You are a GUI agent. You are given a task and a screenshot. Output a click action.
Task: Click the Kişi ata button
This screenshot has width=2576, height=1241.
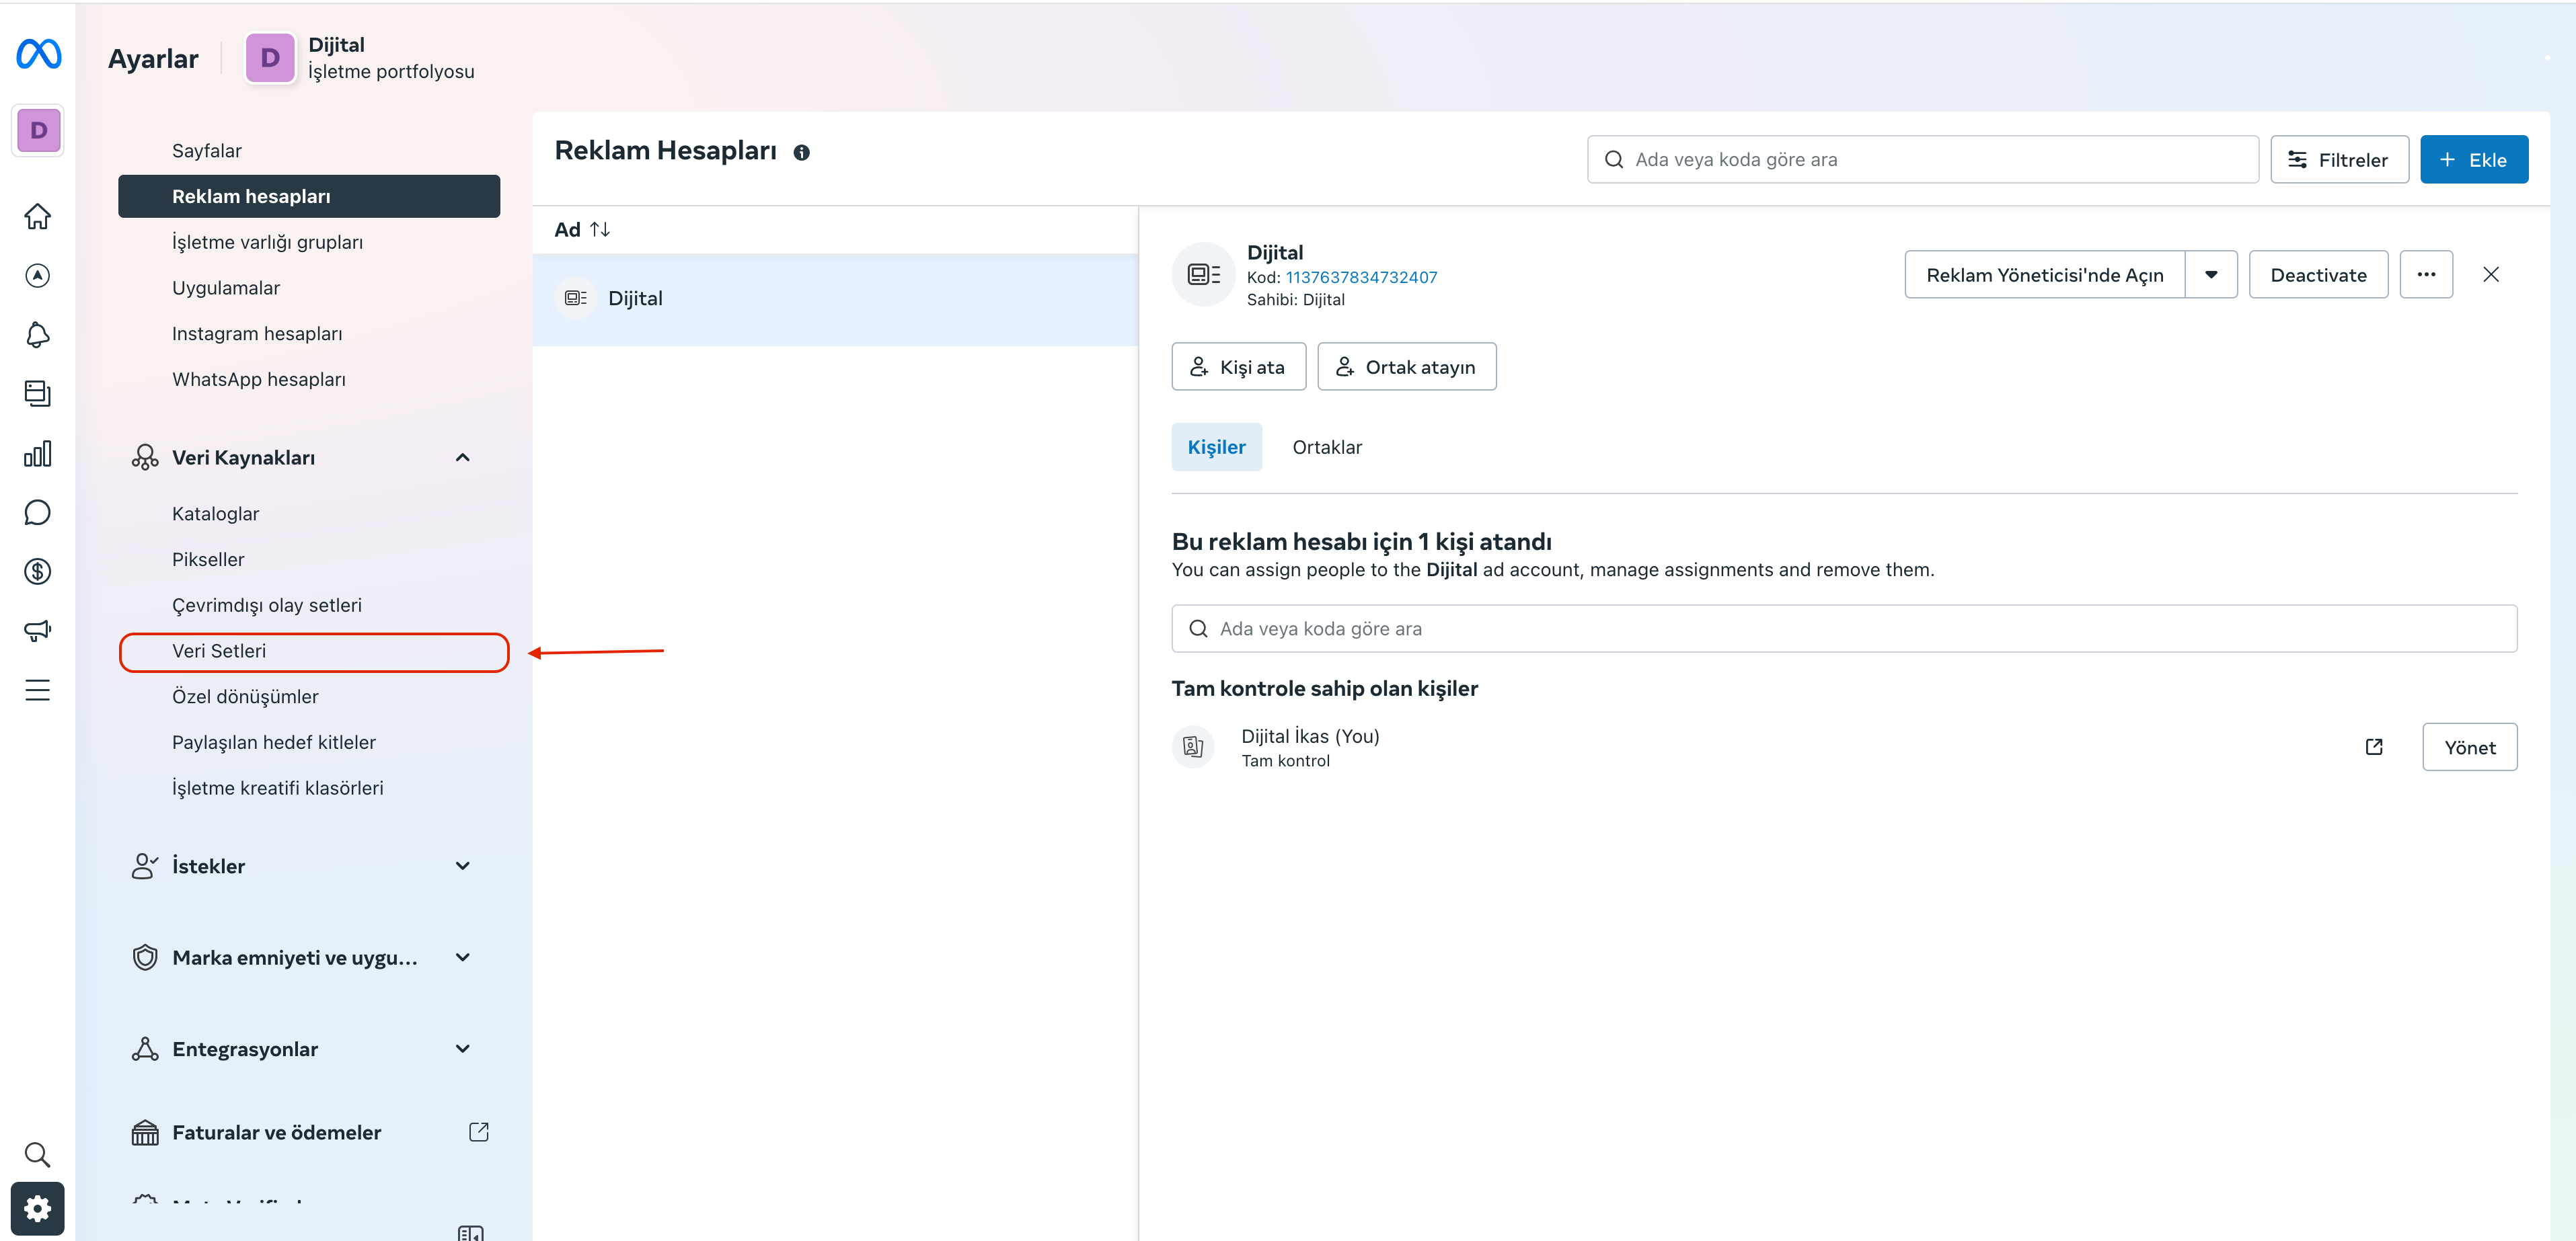[1239, 366]
